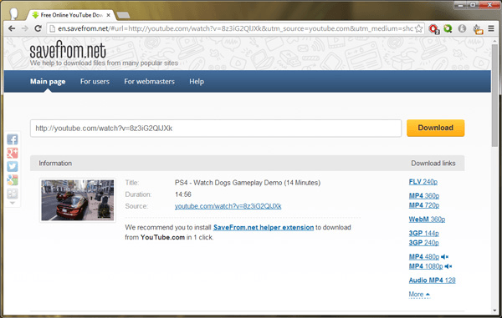Click the Audio MP4 128 link
The height and width of the screenshot is (318, 502).
[432, 280]
